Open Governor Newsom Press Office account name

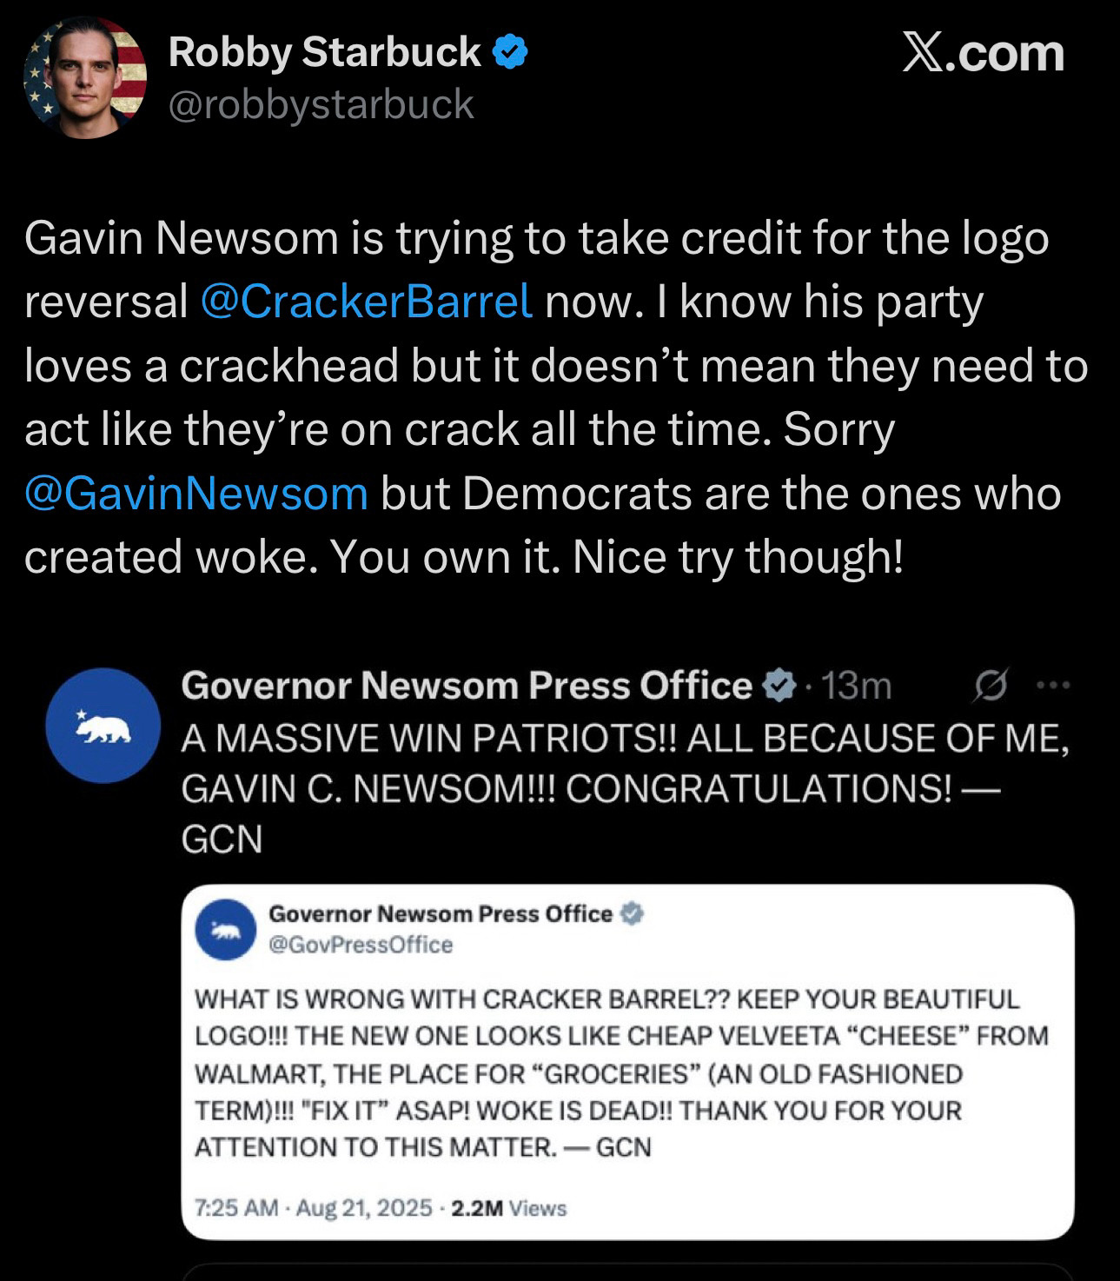467,686
